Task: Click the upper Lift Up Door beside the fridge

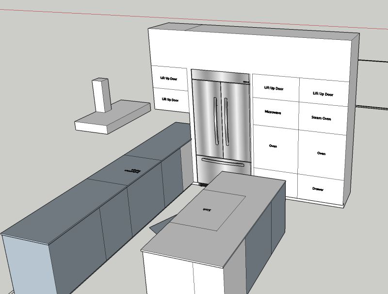Action: 168,78
